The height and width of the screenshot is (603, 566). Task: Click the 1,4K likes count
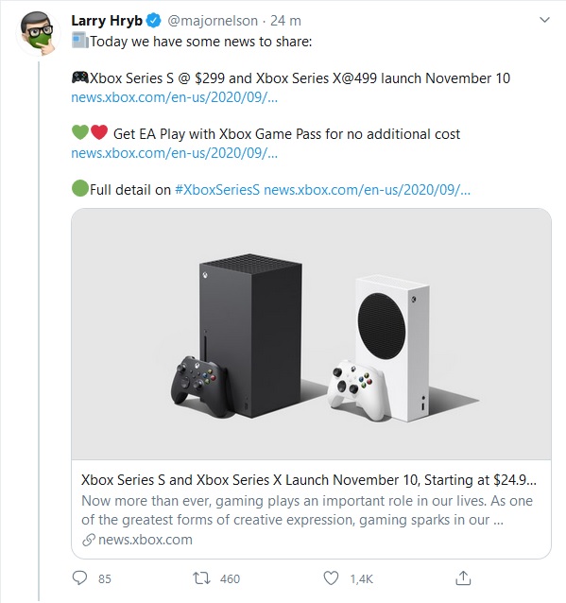click(362, 578)
